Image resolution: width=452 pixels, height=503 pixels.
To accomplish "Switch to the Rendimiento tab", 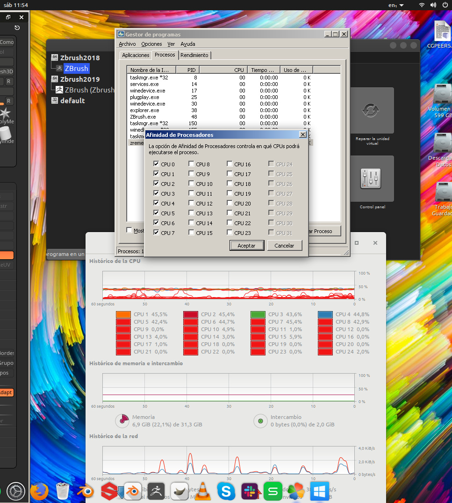I will tap(194, 55).
